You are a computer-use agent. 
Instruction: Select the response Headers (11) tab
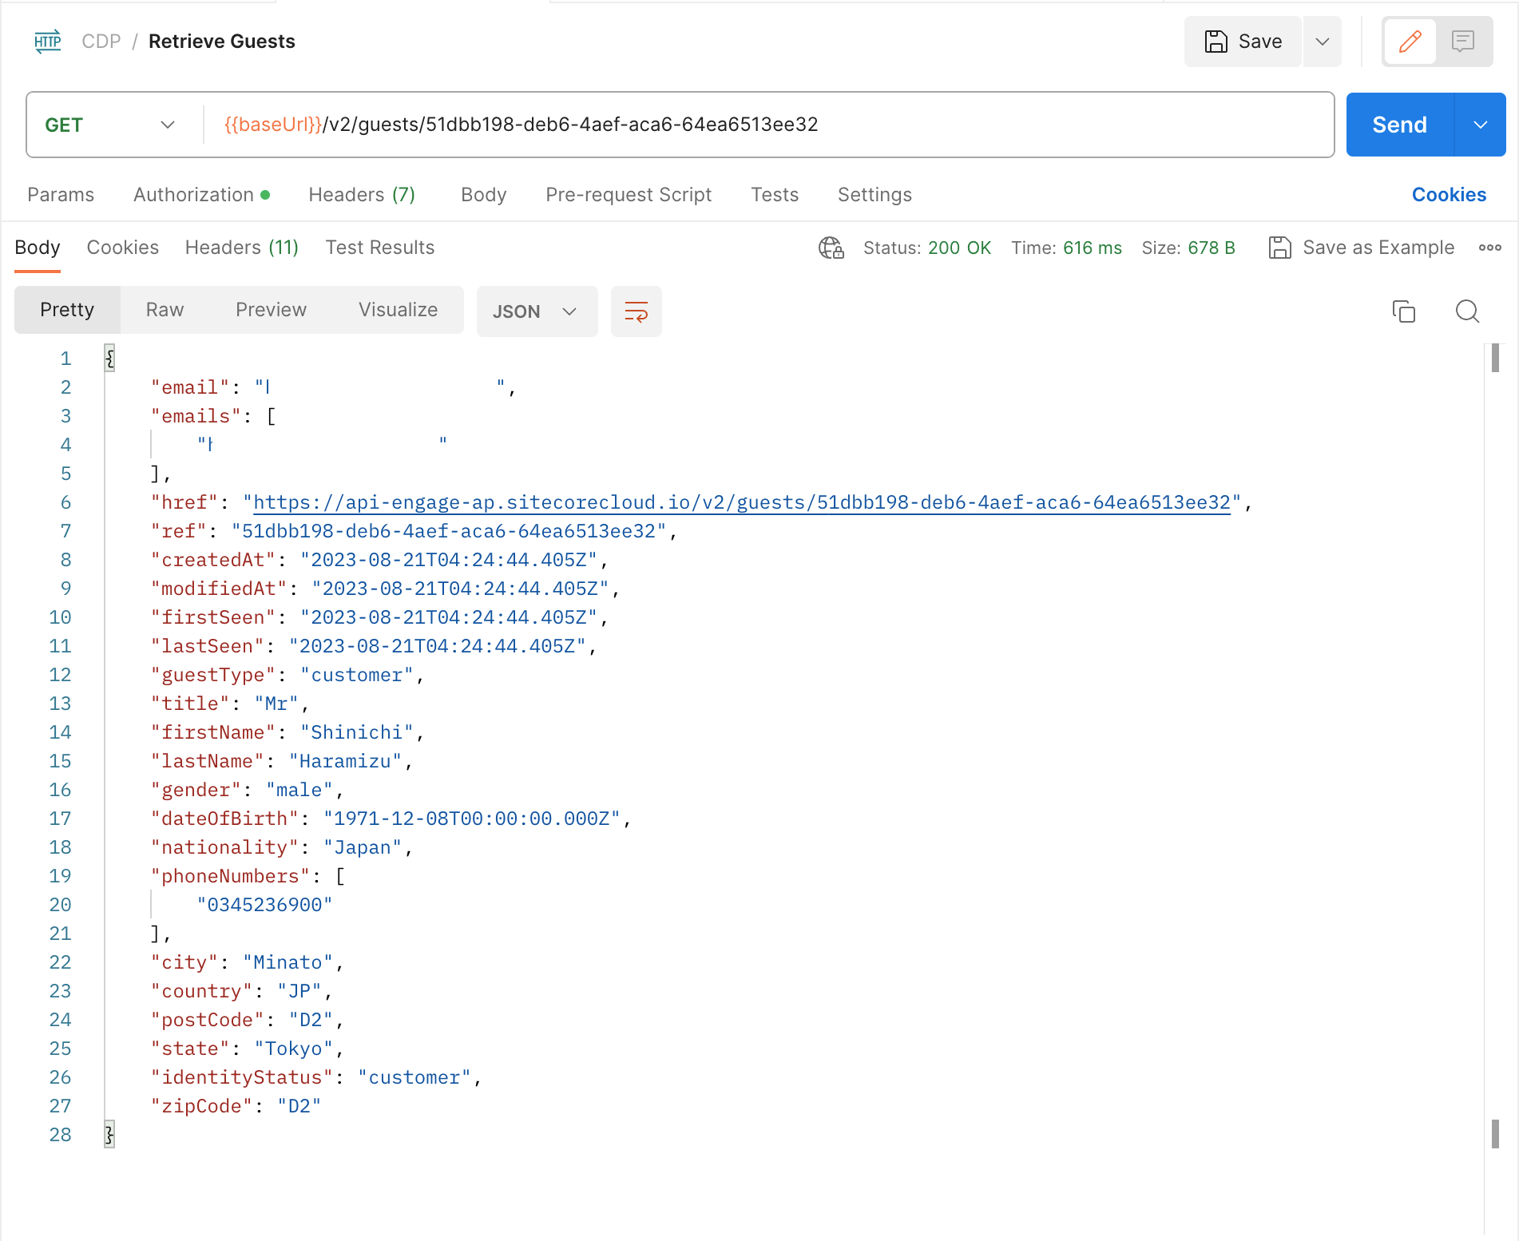click(241, 248)
